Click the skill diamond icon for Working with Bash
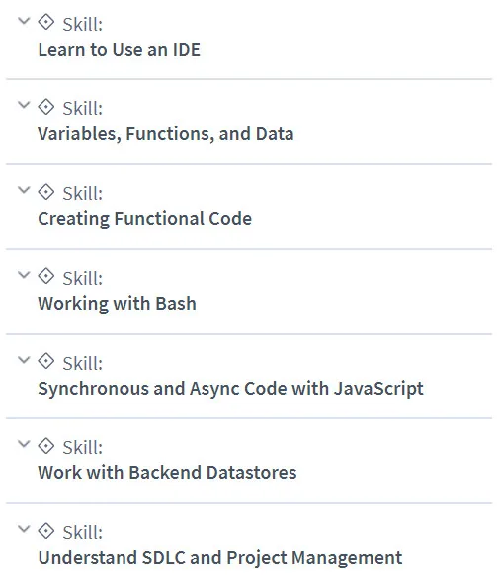 tap(46, 276)
